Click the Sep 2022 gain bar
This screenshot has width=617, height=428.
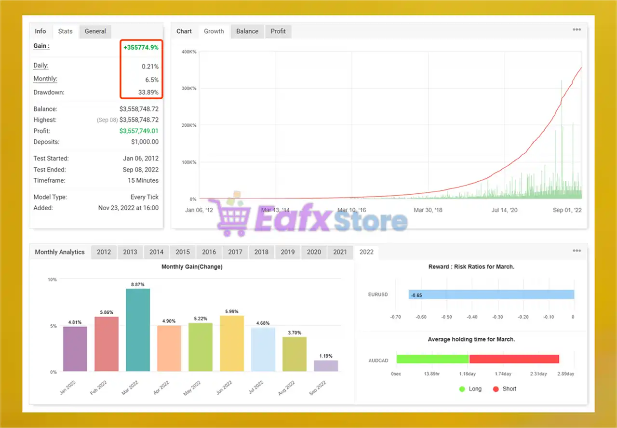click(x=326, y=366)
